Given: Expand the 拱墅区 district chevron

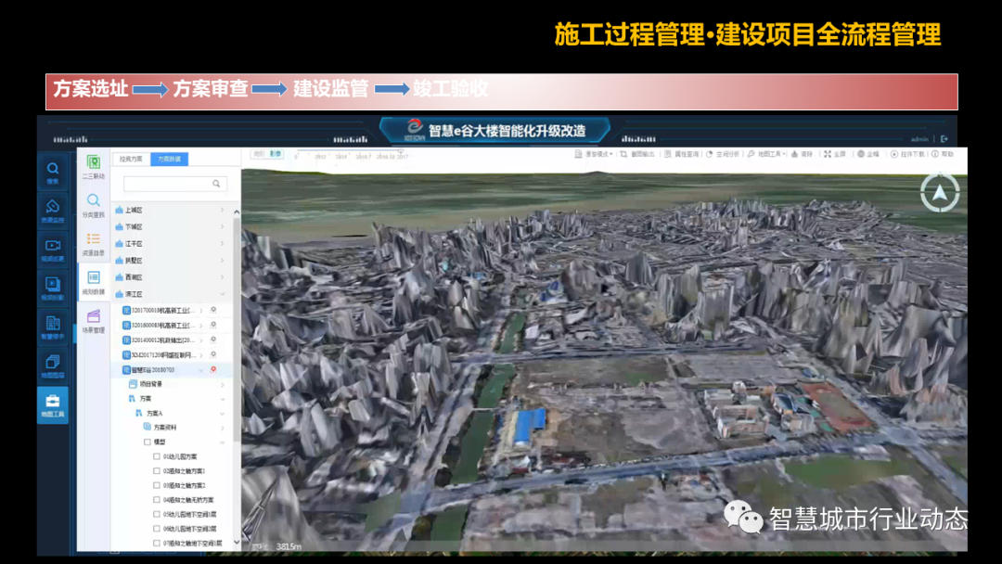Looking at the screenshot, I should (x=223, y=260).
